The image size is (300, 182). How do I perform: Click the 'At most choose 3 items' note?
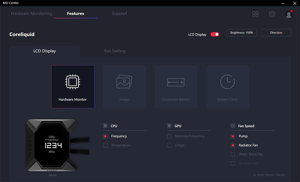click(268, 175)
